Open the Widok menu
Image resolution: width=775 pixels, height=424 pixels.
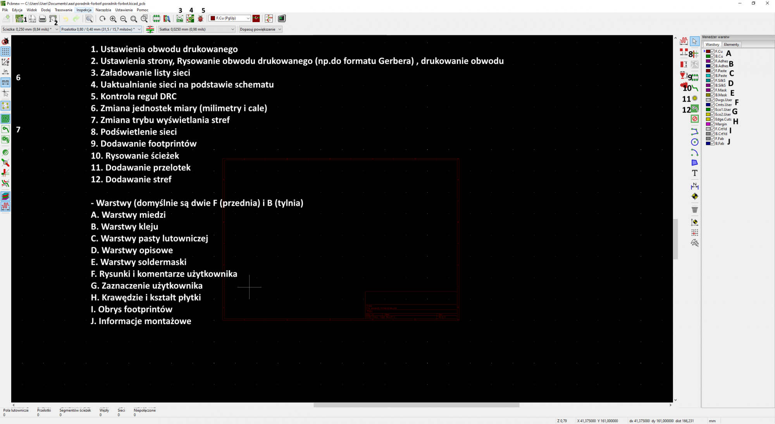[x=32, y=10]
